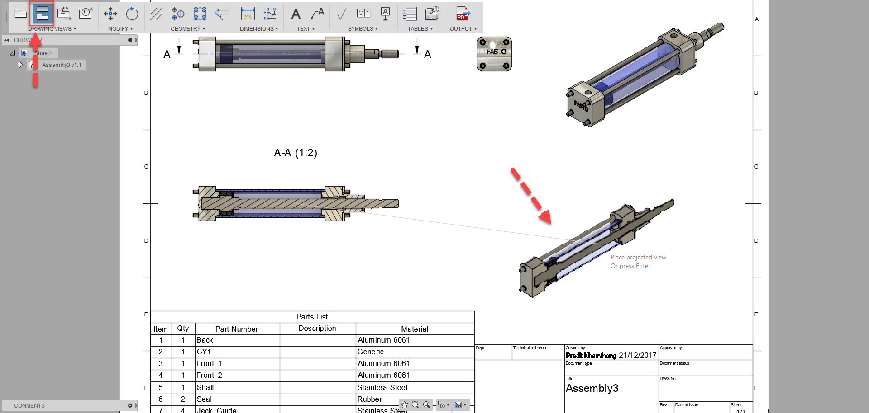The image size is (869, 413).
Task: Select Sheet1 in the browser
Action: point(44,53)
